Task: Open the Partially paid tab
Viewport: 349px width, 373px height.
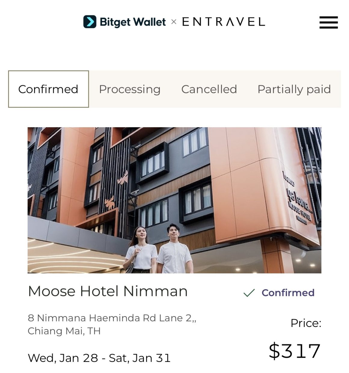Action: tap(294, 89)
